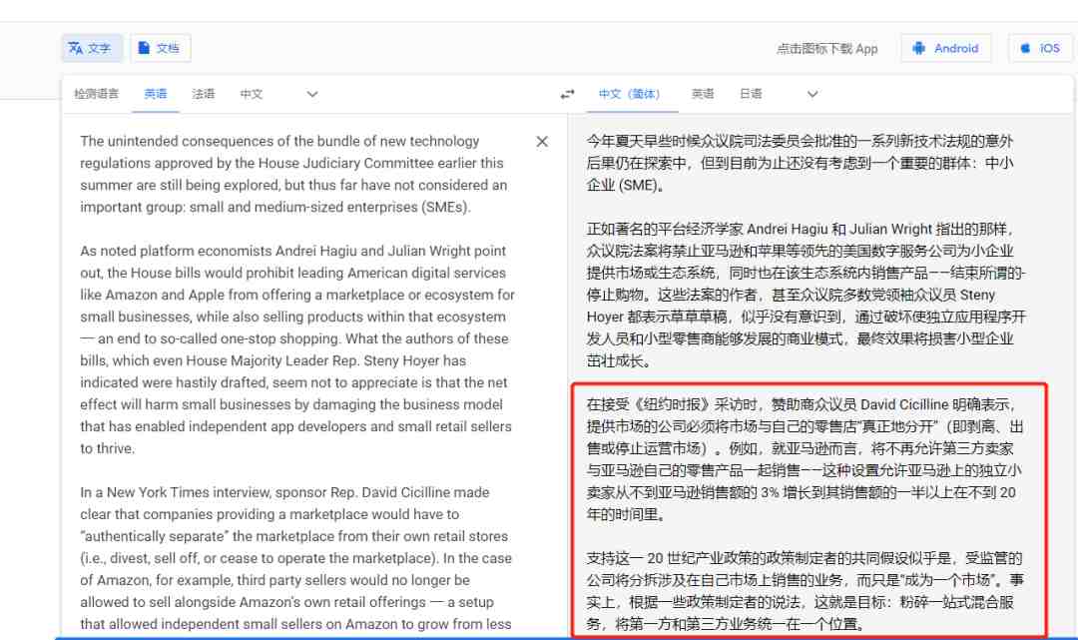Screen dimensions: 1078x640
Task: Expand the source language list chevron
Action: click(312, 94)
